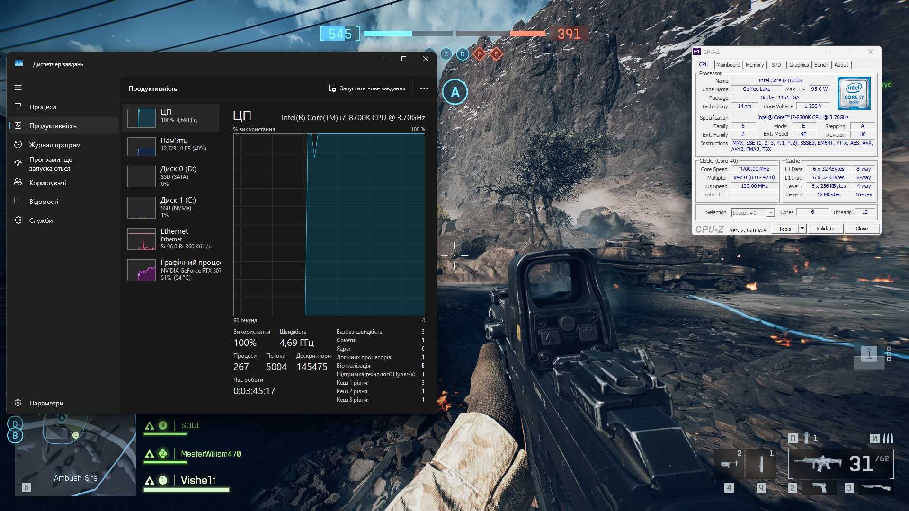
Task: Open the Task Manager hamburger navigation menu
Action: 18,88
